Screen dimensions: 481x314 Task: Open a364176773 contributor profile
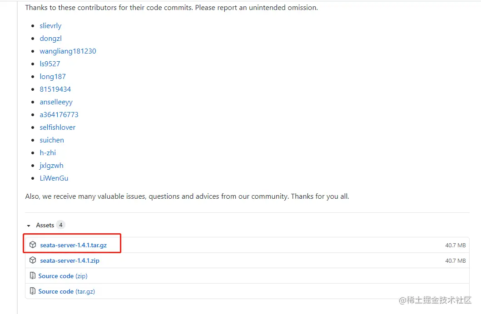[x=59, y=115]
